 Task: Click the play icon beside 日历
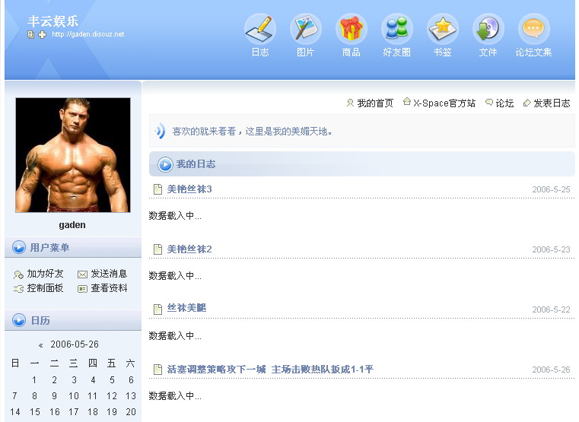point(19,320)
